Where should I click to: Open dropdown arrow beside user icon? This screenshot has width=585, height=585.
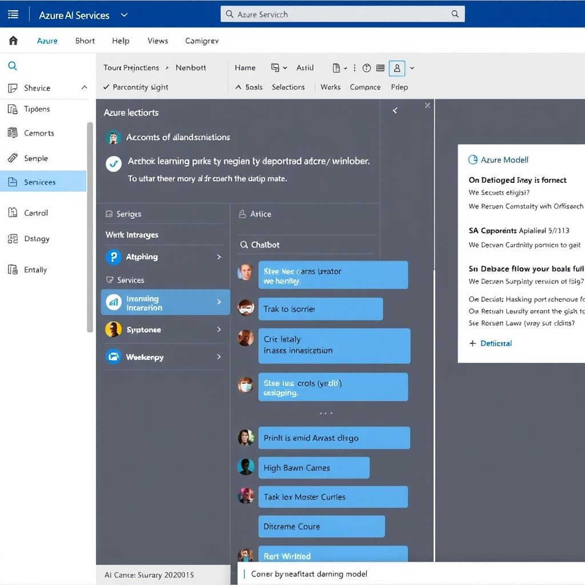point(412,68)
